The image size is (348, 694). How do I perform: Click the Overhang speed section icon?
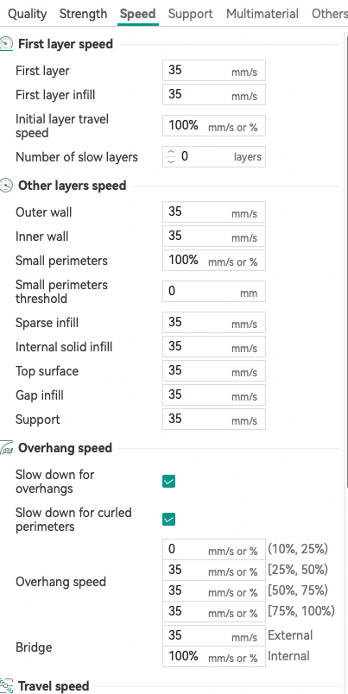tap(6, 448)
